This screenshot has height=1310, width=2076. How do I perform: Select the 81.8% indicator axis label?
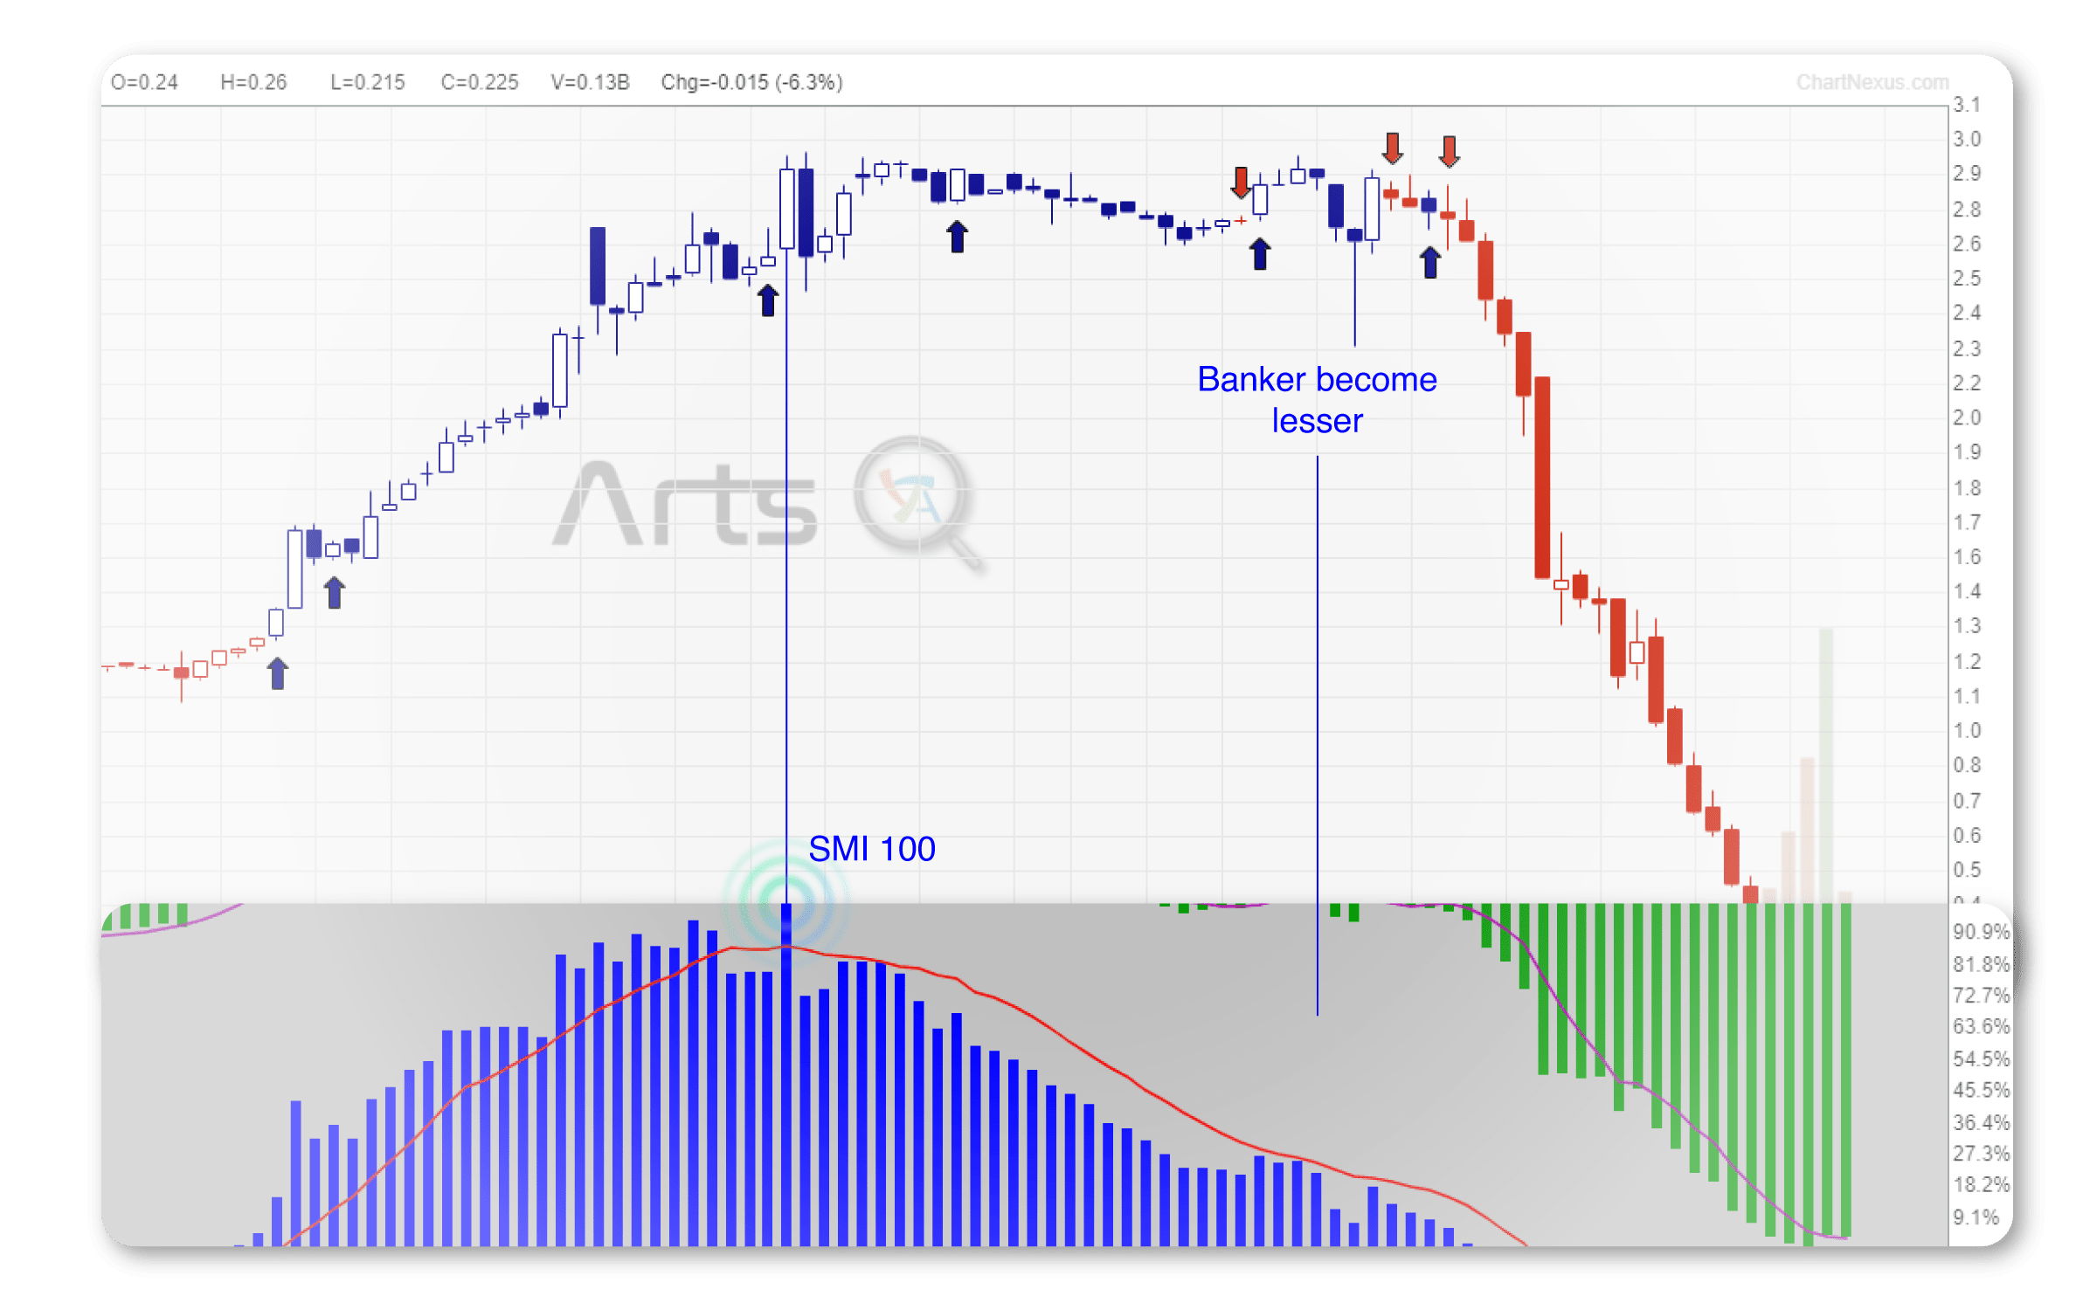(x=1981, y=964)
